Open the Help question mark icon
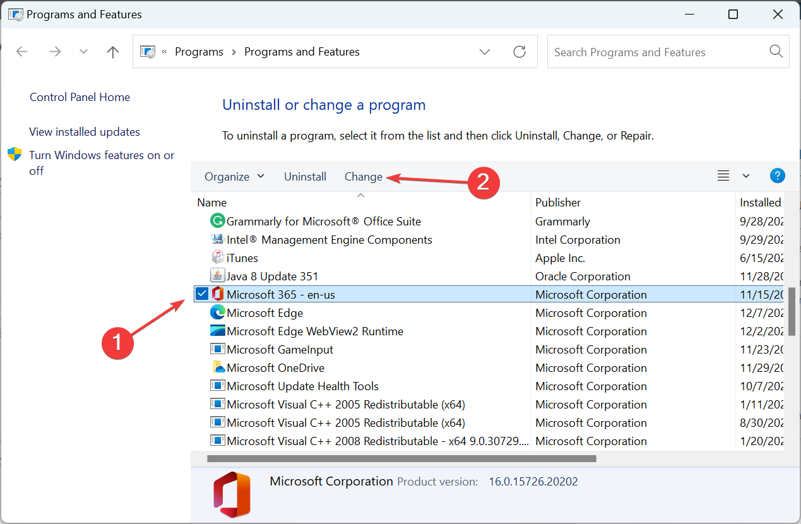The height and width of the screenshot is (524, 801). coord(778,176)
